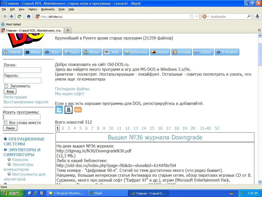Launch Internet Explorer from quick launch

pos(36,193)
